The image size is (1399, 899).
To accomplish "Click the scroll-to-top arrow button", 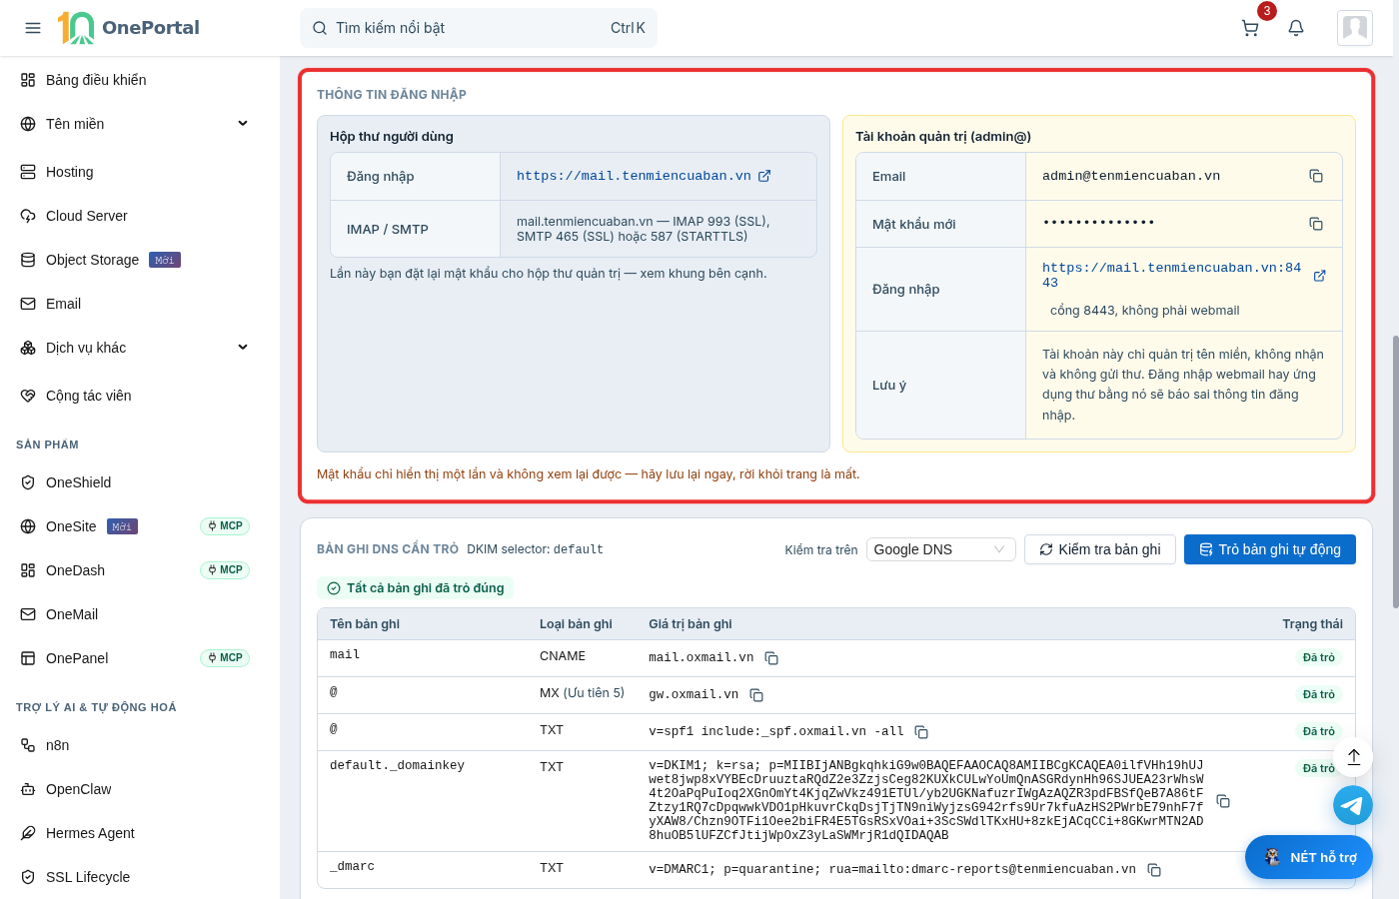I will coord(1354,757).
